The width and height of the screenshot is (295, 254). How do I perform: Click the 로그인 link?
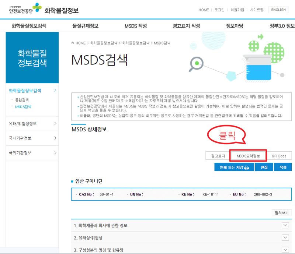pyautogui.click(x=219, y=10)
